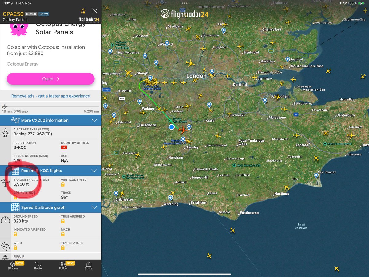This screenshot has height=277, width=369.
Task: Tap the B77W aircraft type badge
Action: click(44, 14)
